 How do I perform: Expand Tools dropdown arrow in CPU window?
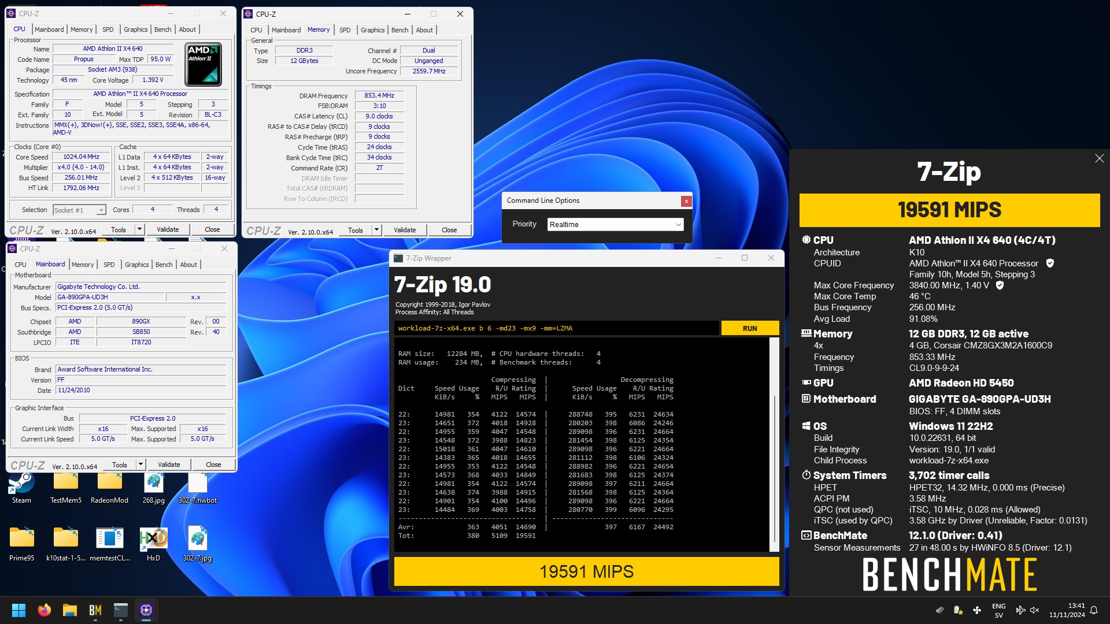tap(139, 229)
